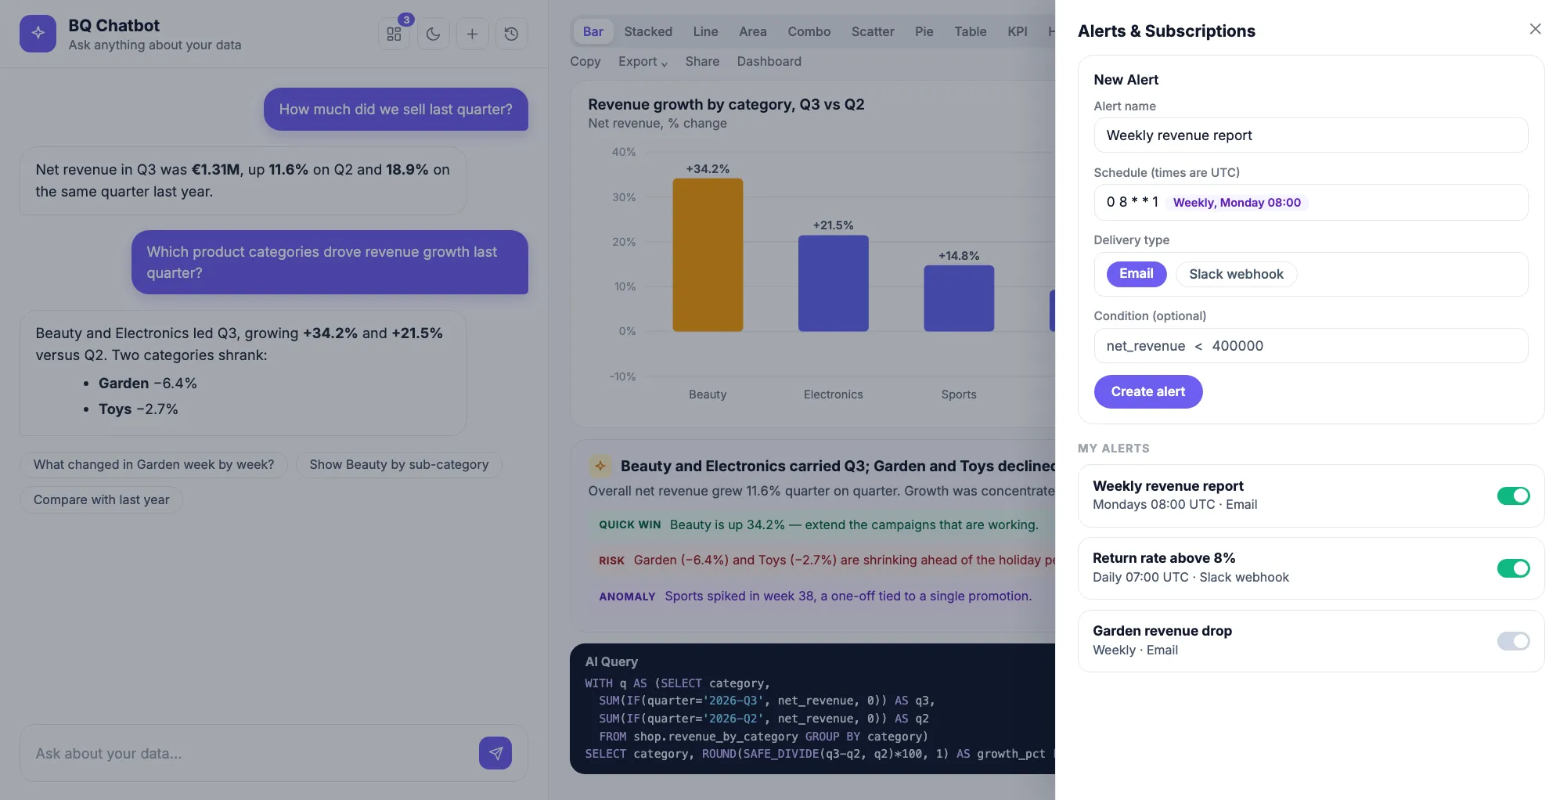Disable the Weekly revenue report alert

(x=1513, y=495)
